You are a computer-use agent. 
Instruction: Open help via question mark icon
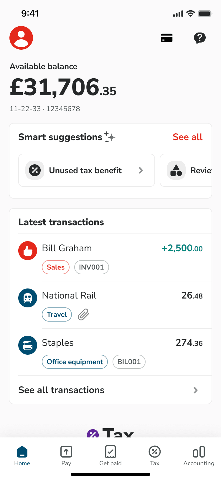(199, 38)
